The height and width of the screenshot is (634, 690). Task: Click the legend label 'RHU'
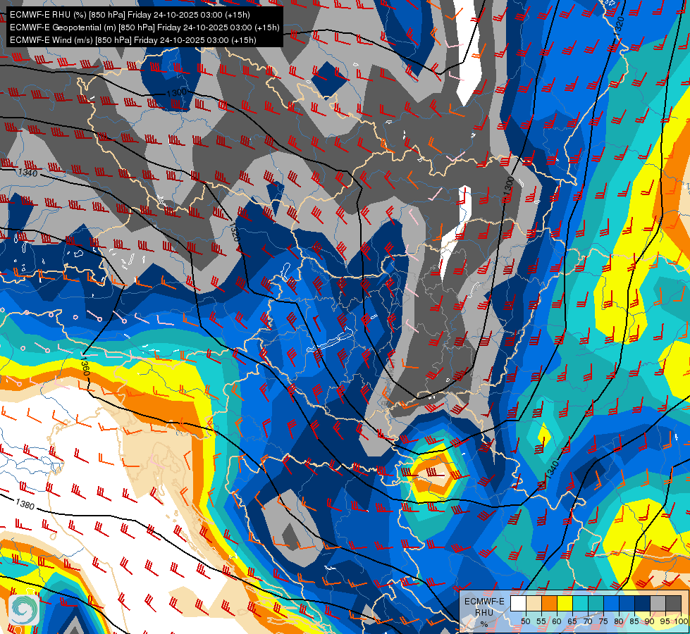pyautogui.click(x=484, y=612)
